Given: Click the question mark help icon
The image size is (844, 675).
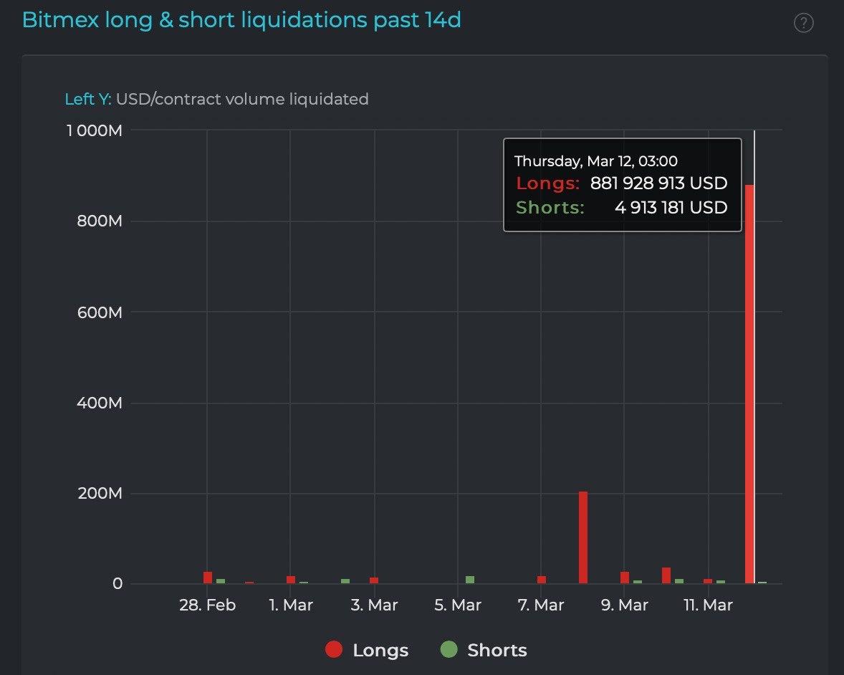Looking at the screenshot, I should (x=804, y=24).
